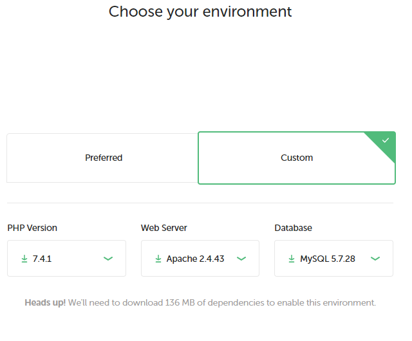Select the Custom environment option
This screenshot has height=341, width=412.
(297, 158)
